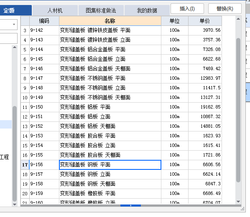Select row 变形缝盖板 铝合金盖板 立面
Viewport: 250px width, 217px height.
tap(121, 59)
